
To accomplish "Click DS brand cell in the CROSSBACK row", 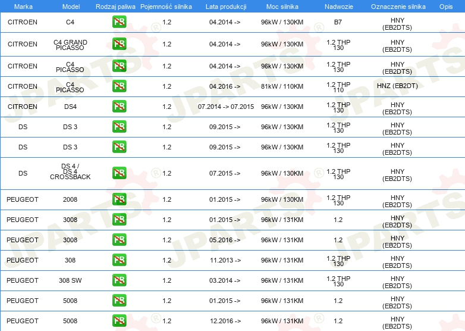I will tap(23, 173).
